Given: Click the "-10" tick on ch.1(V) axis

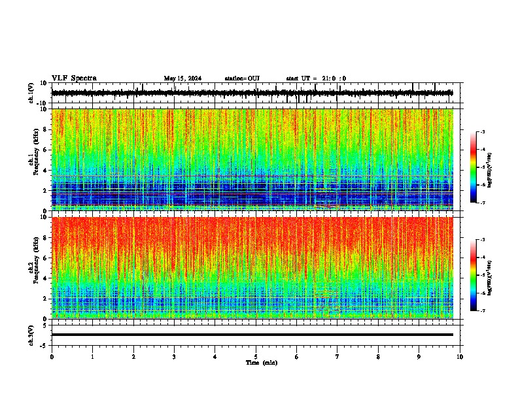Looking at the screenshot, I should tap(42, 103).
